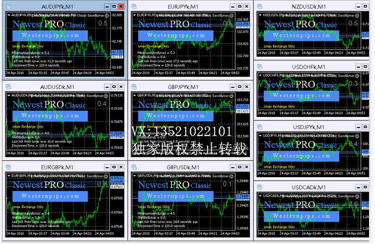Click the expert advisor smiley in NZDUSDk chart

pyautogui.click(x=357, y=15)
